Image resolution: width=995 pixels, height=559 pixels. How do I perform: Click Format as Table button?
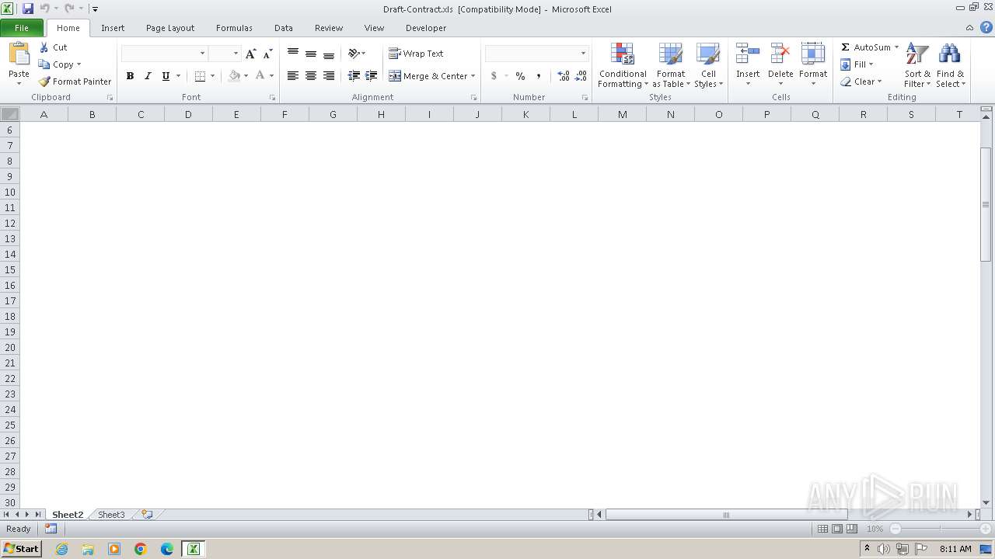671,66
